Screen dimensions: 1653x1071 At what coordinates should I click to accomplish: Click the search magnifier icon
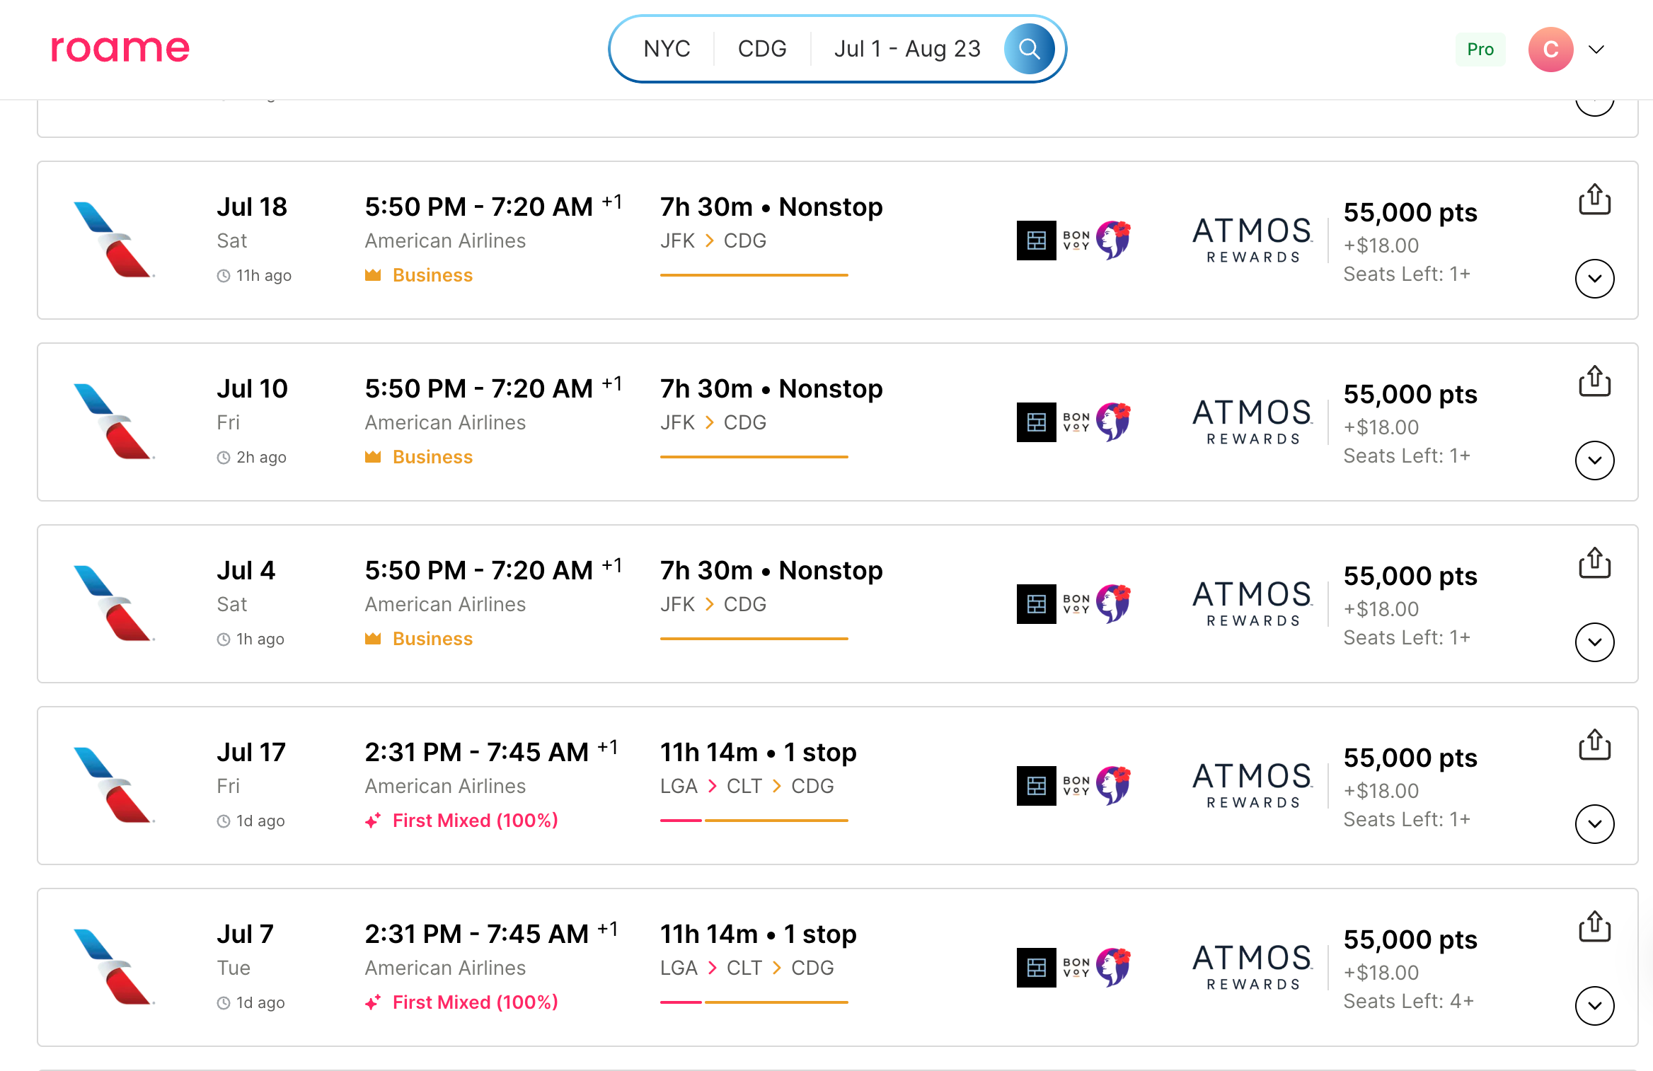(1029, 48)
